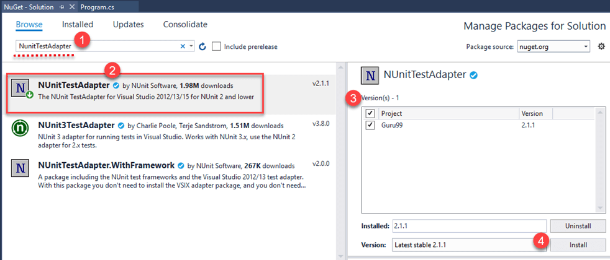This screenshot has height=260, width=610.
Task: Open package source settings gear
Action: [x=601, y=46]
